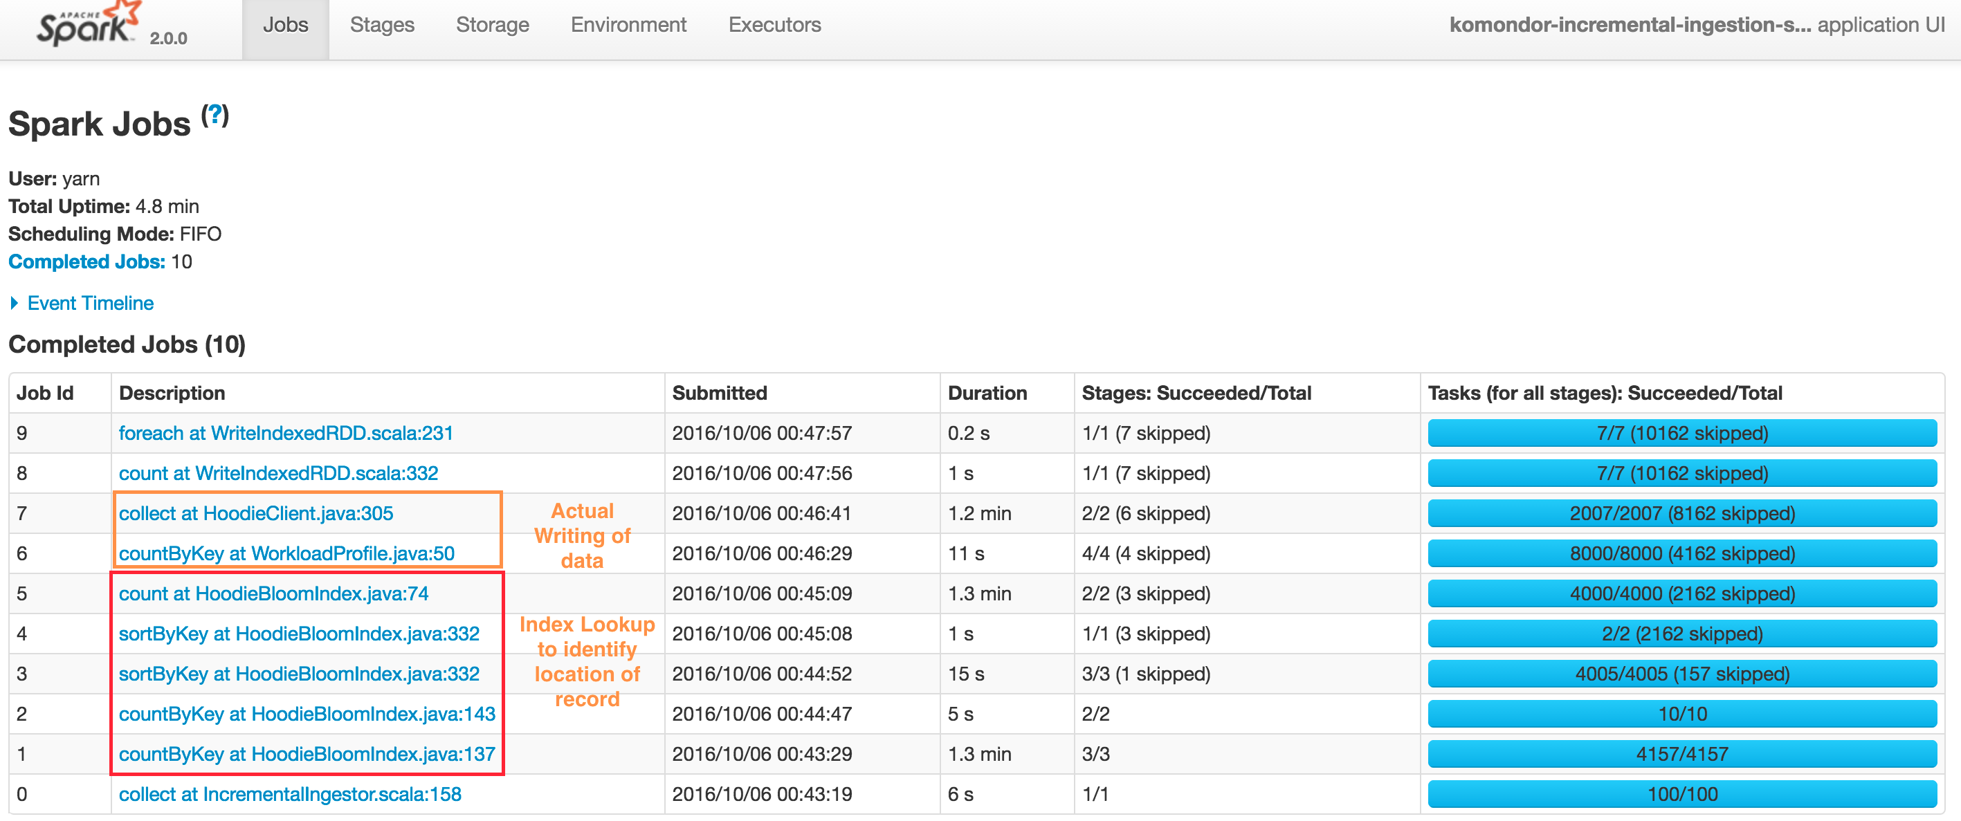The height and width of the screenshot is (821, 1961).
Task: Click the question mark help icon
Action: point(215,116)
